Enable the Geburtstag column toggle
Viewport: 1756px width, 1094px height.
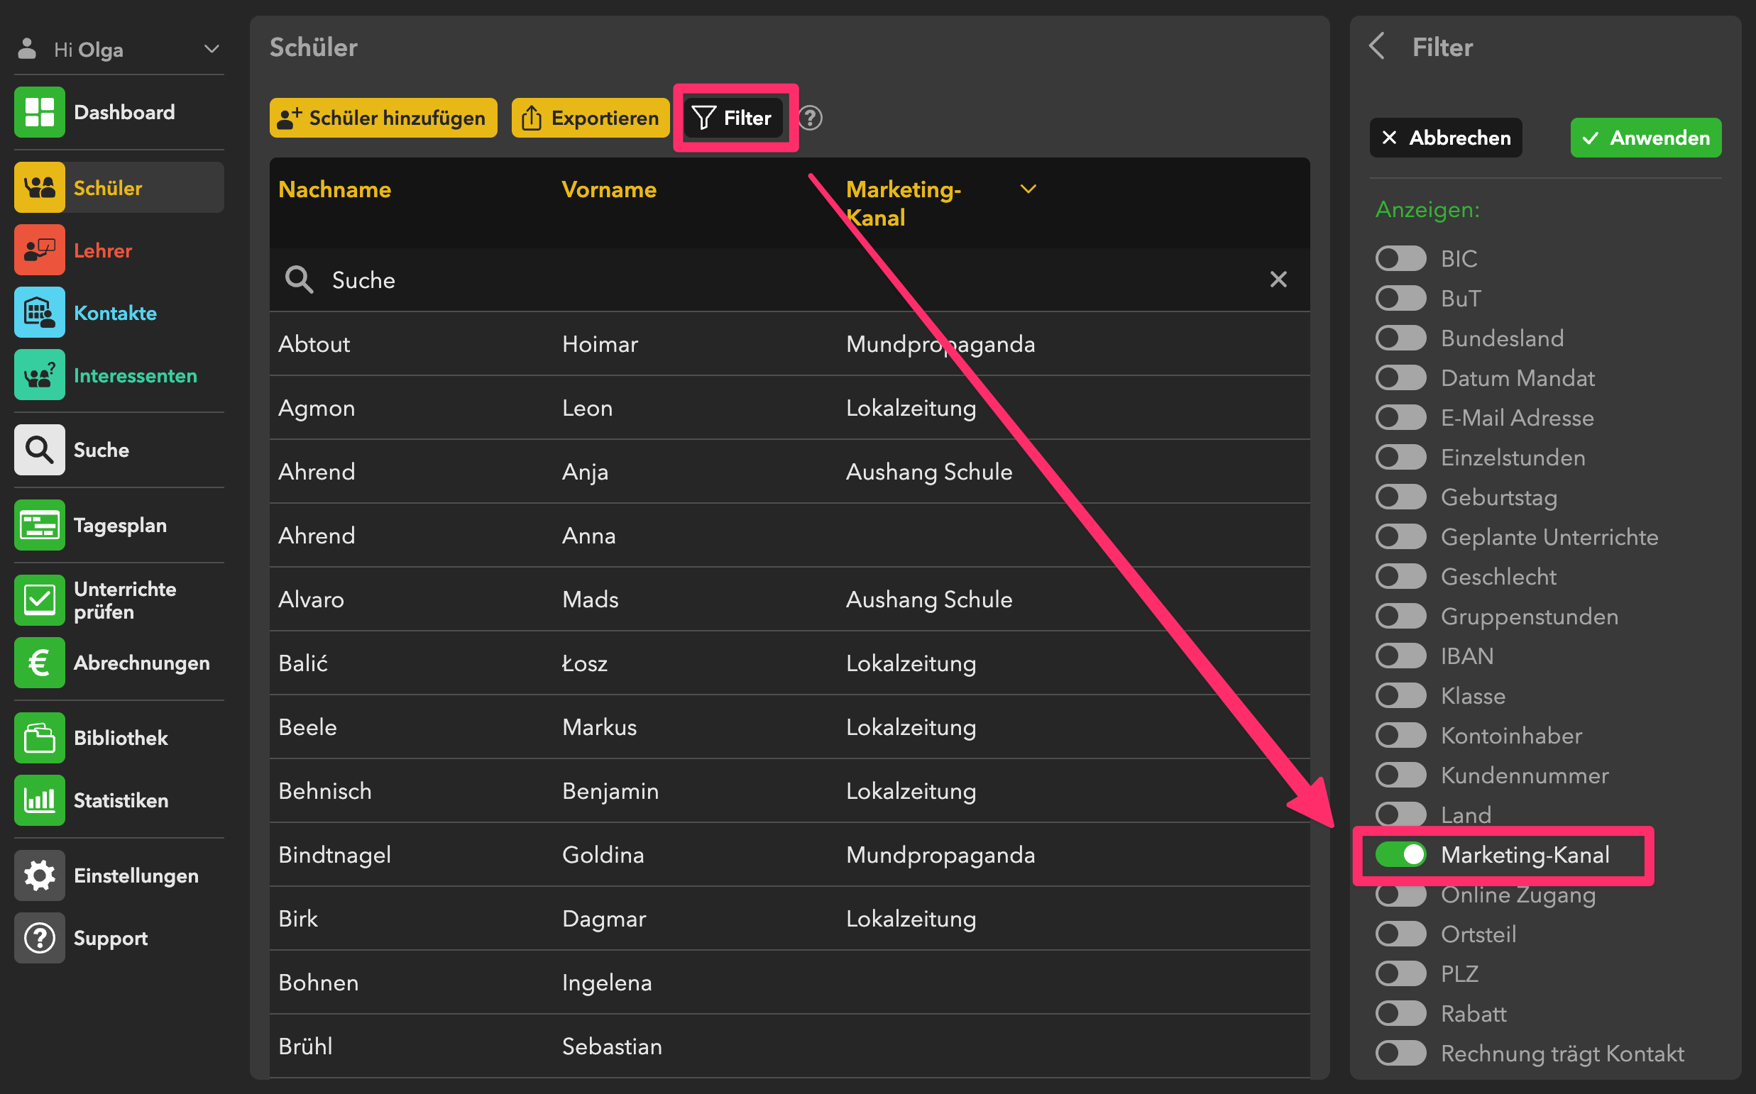[x=1400, y=497]
